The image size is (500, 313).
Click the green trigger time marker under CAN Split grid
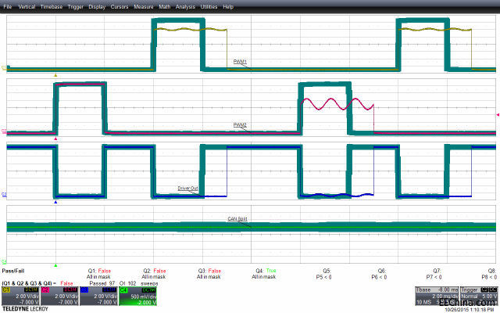pyautogui.click(x=55, y=265)
